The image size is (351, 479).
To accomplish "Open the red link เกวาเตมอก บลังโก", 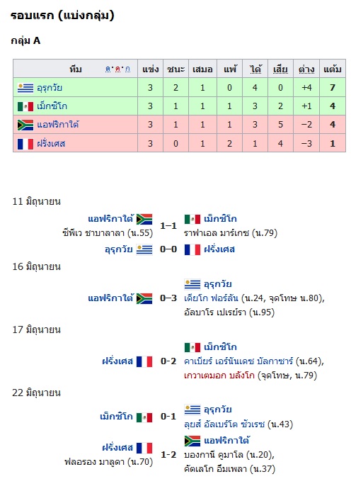I will coord(219,375).
